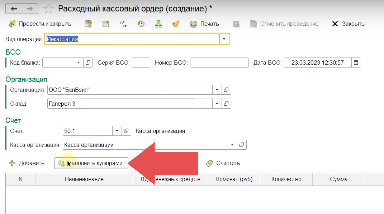Expand the Код бланка dropdown

coord(79,63)
